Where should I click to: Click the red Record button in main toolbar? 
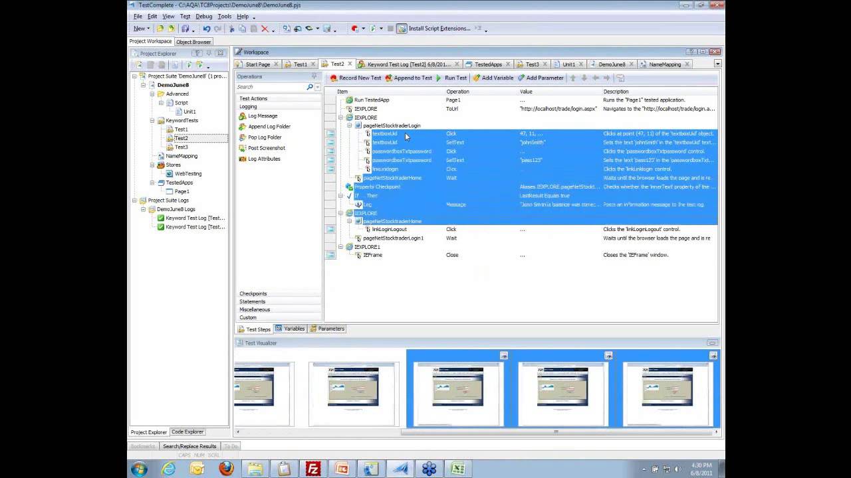pyautogui.click(x=355, y=29)
